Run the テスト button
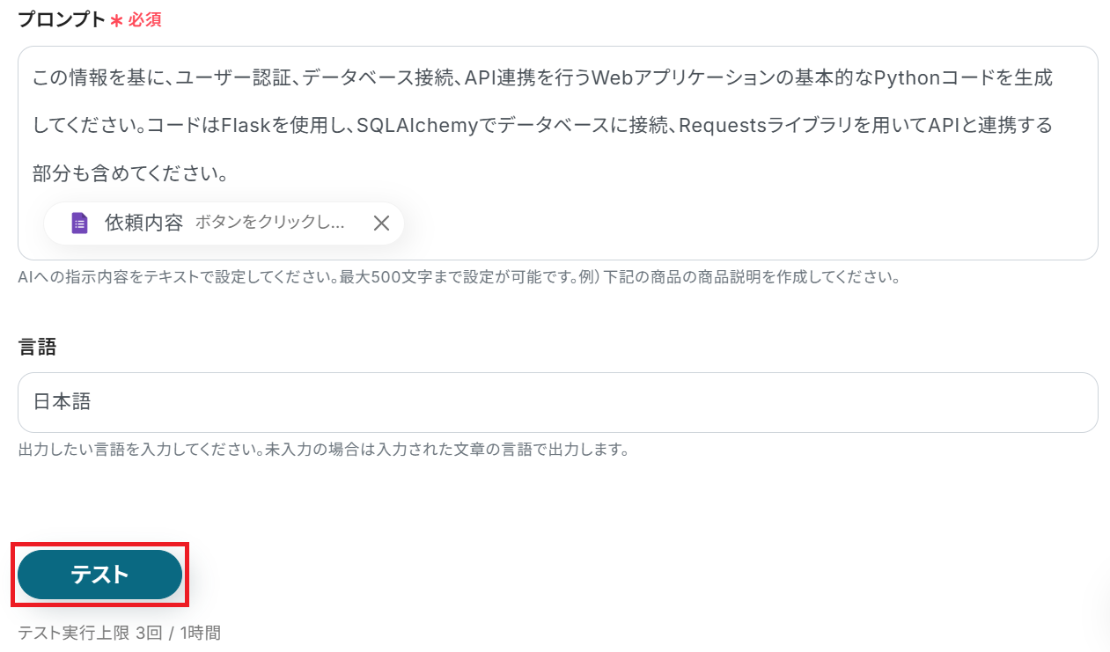 (x=99, y=575)
